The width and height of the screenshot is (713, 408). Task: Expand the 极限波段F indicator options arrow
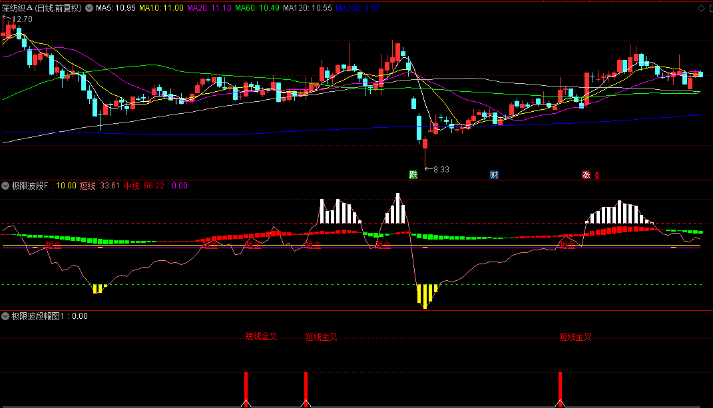5,186
